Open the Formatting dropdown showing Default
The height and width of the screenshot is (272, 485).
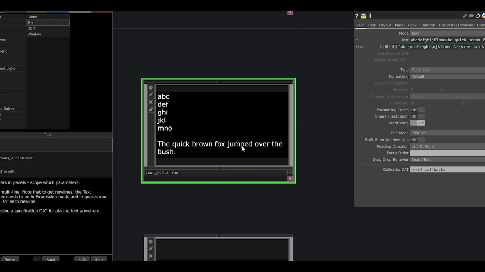tap(447, 77)
